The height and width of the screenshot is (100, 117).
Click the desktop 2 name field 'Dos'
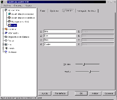point(60,36)
